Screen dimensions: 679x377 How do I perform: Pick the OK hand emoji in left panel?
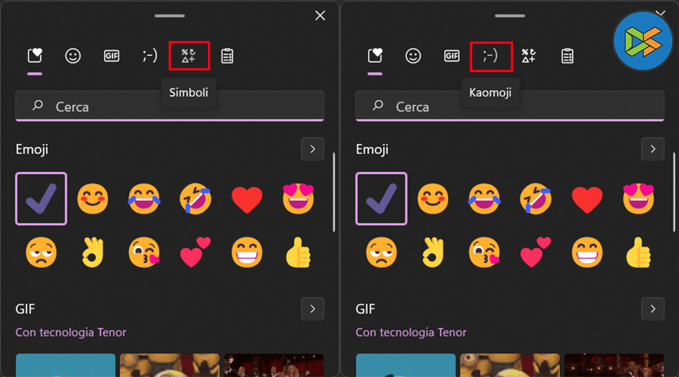coord(93,253)
